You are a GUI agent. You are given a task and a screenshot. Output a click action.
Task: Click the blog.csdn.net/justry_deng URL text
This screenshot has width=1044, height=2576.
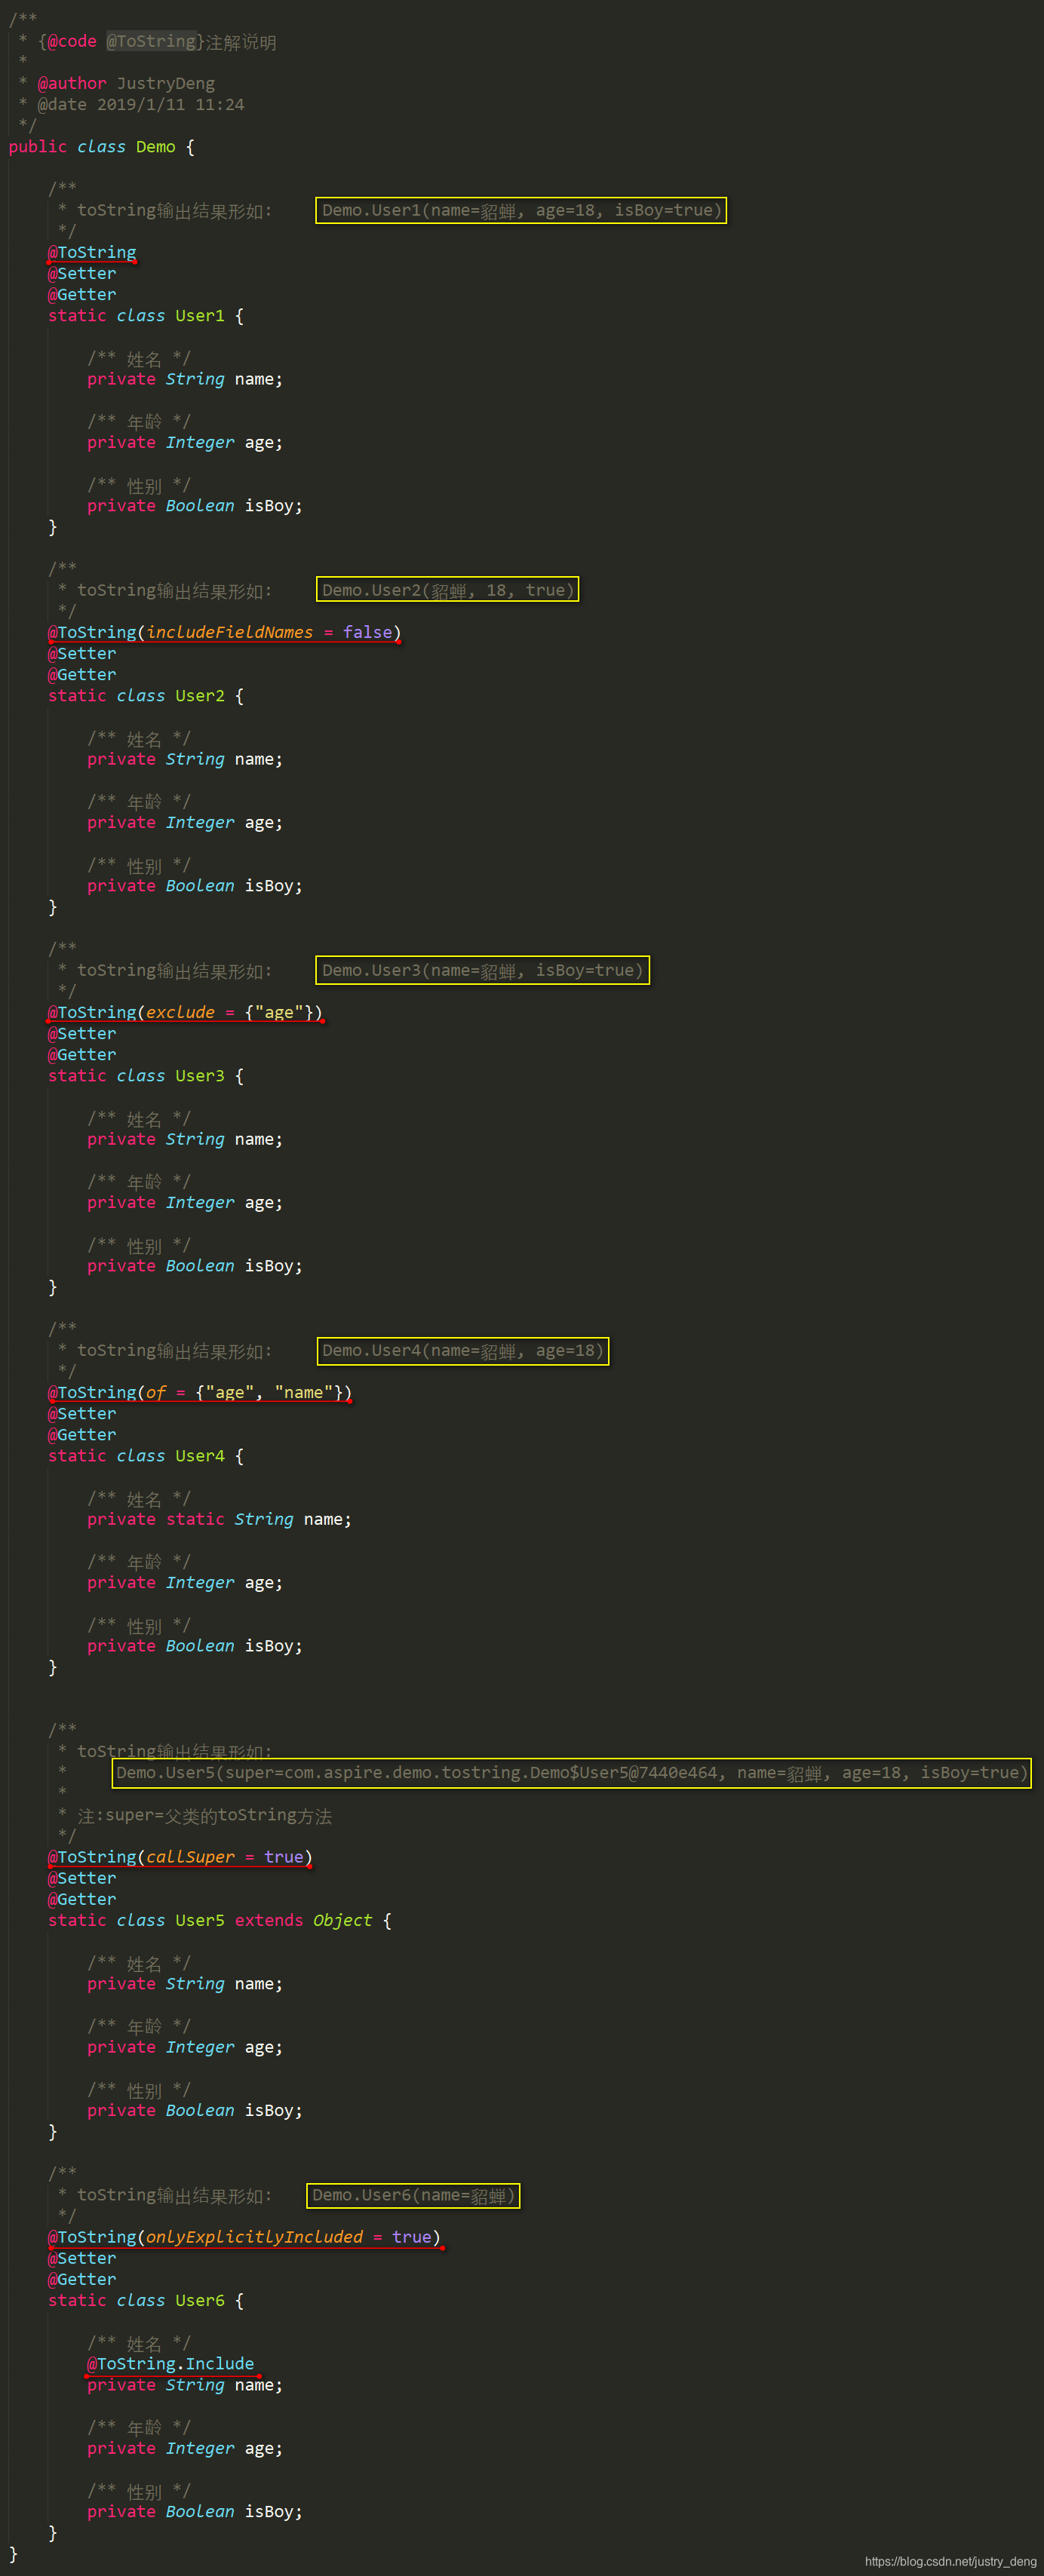coord(951,2561)
